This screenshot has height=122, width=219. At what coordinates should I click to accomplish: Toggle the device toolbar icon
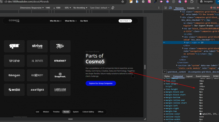click(170, 8)
